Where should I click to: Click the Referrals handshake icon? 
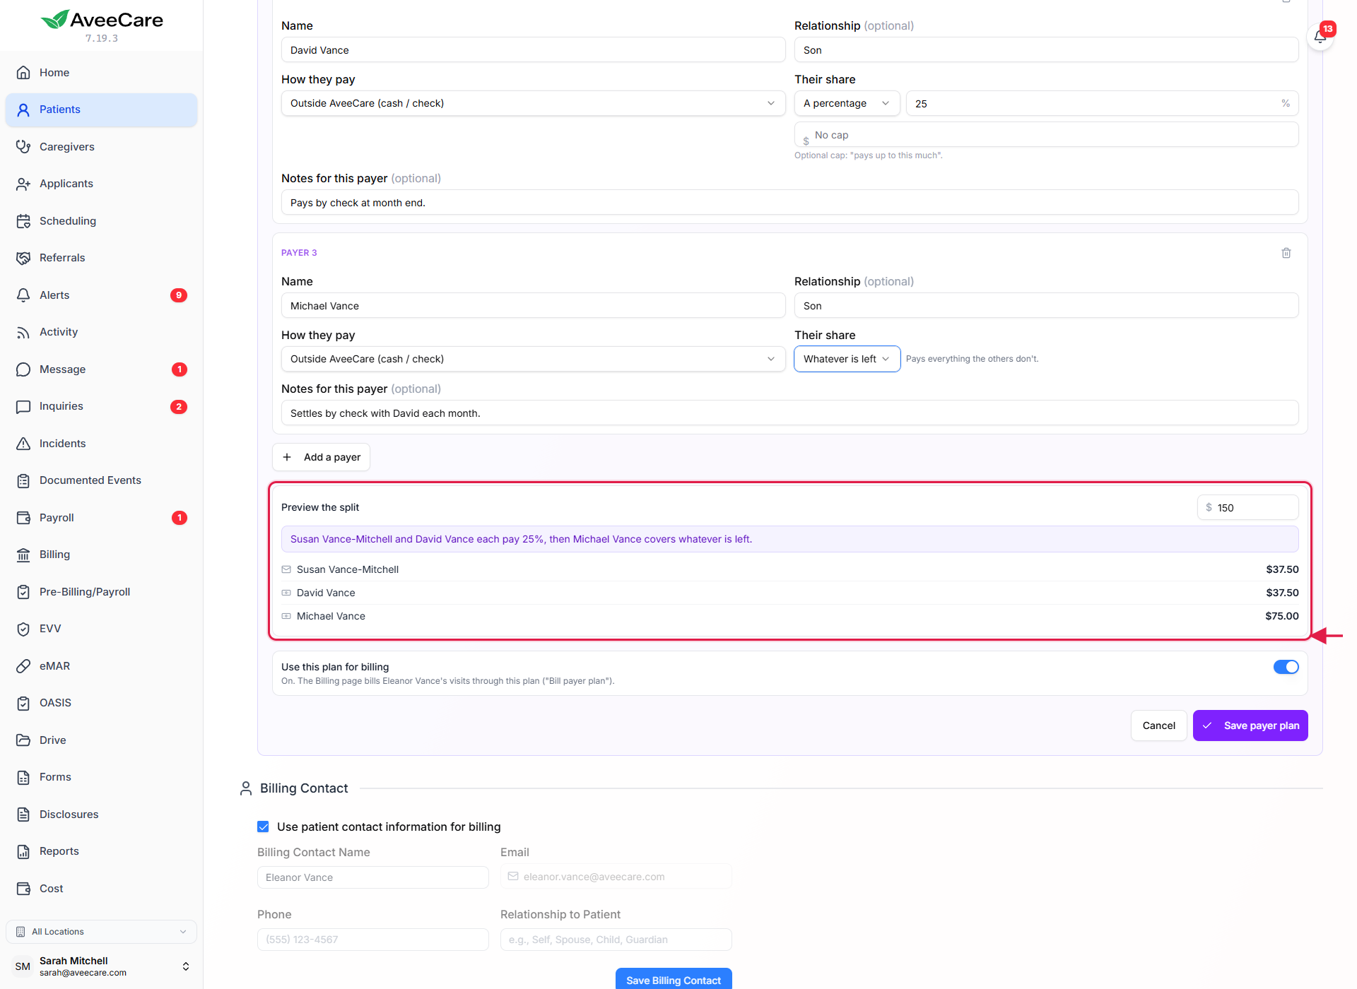[x=23, y=258]
